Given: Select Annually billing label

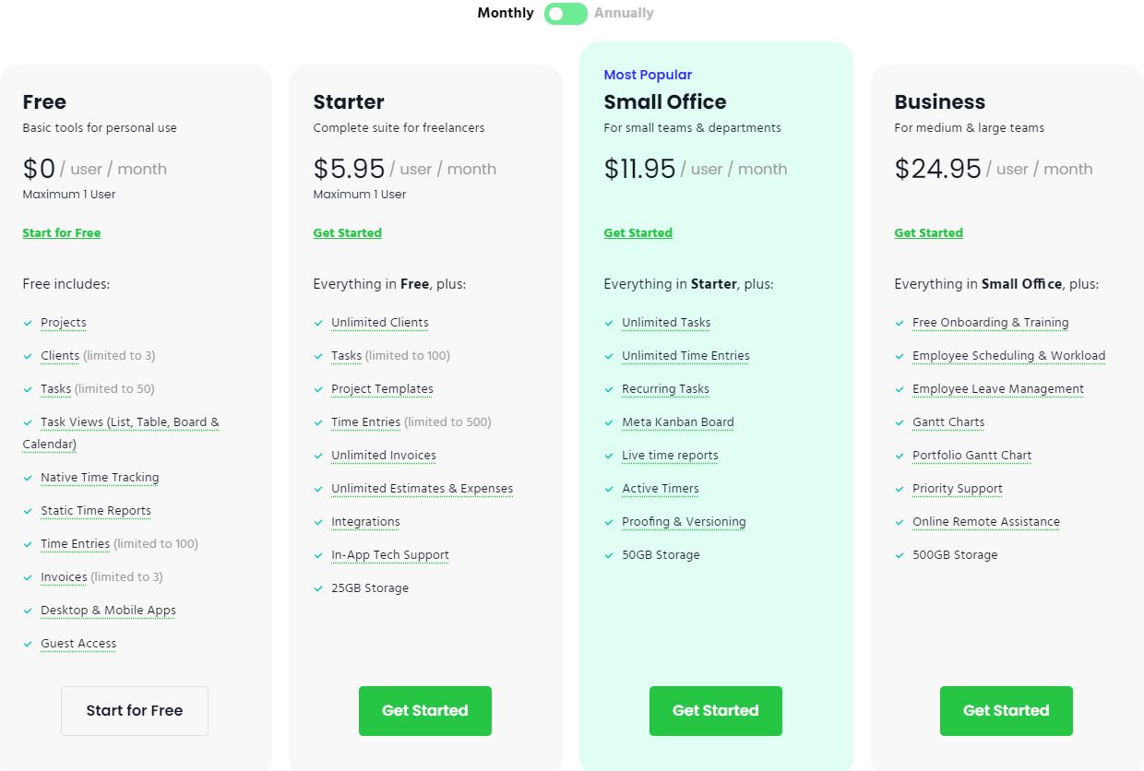Looking at the screenshot, I should pyautogui.click(x=624, y=13).
